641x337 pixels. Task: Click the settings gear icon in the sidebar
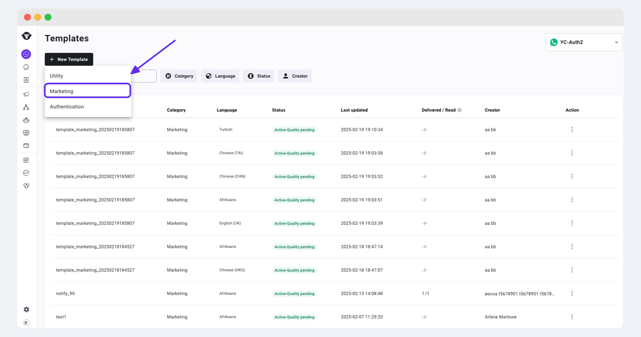pos(26,309)
